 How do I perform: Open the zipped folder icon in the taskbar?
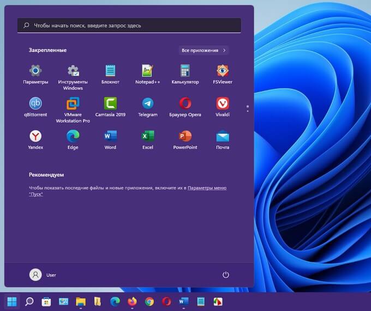[x=98, y=302]
